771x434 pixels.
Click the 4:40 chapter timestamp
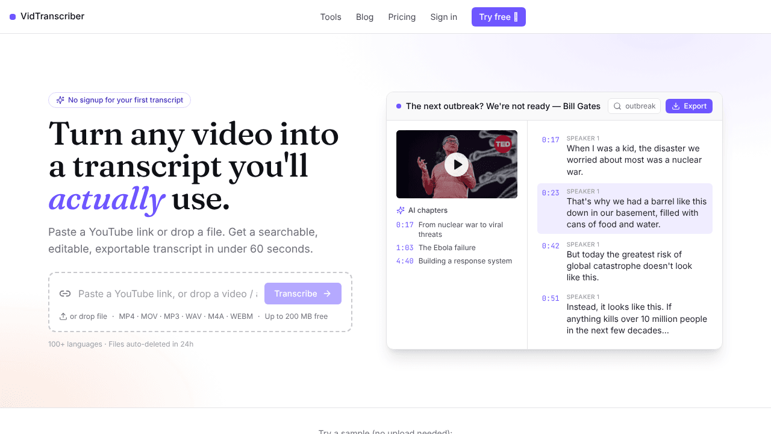[405, 261]
